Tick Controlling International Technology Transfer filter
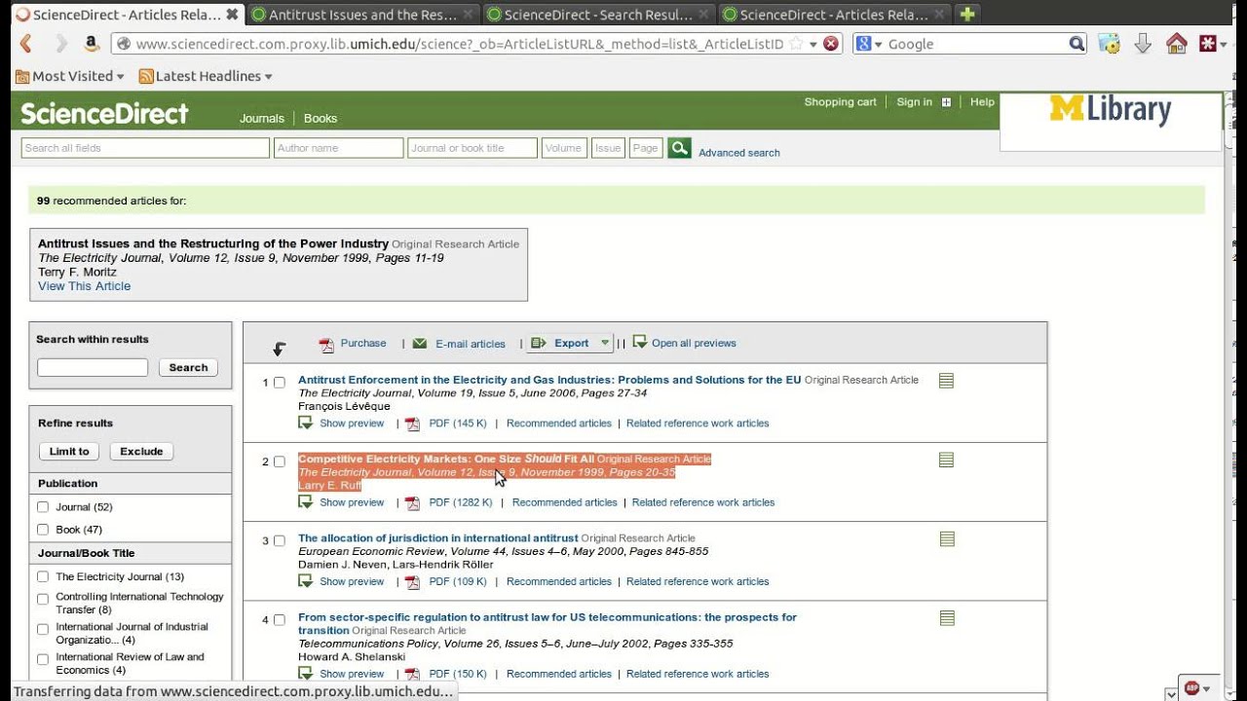 coord(43,599)
